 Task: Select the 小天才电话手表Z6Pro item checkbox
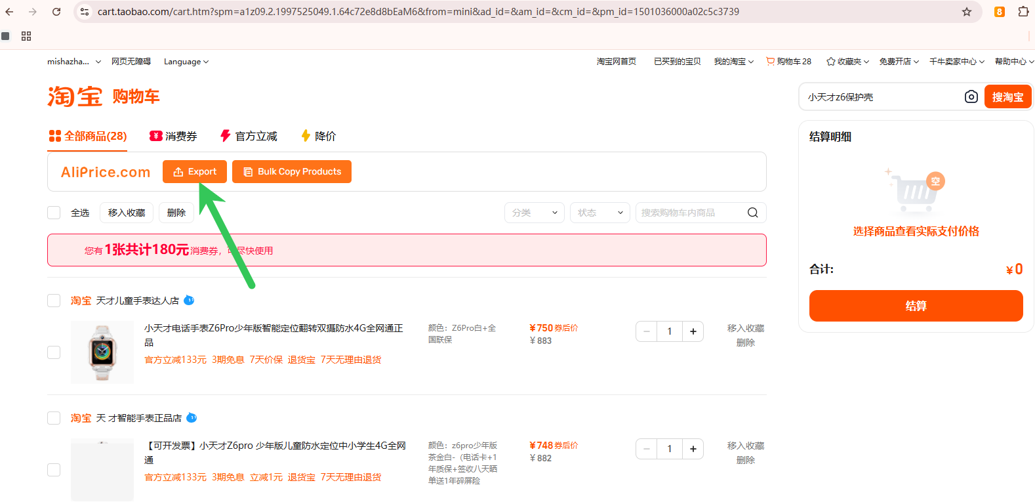(x=54, y=352)
